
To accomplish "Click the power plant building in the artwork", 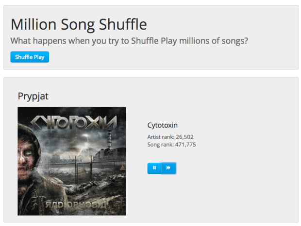I will [108, 151].
